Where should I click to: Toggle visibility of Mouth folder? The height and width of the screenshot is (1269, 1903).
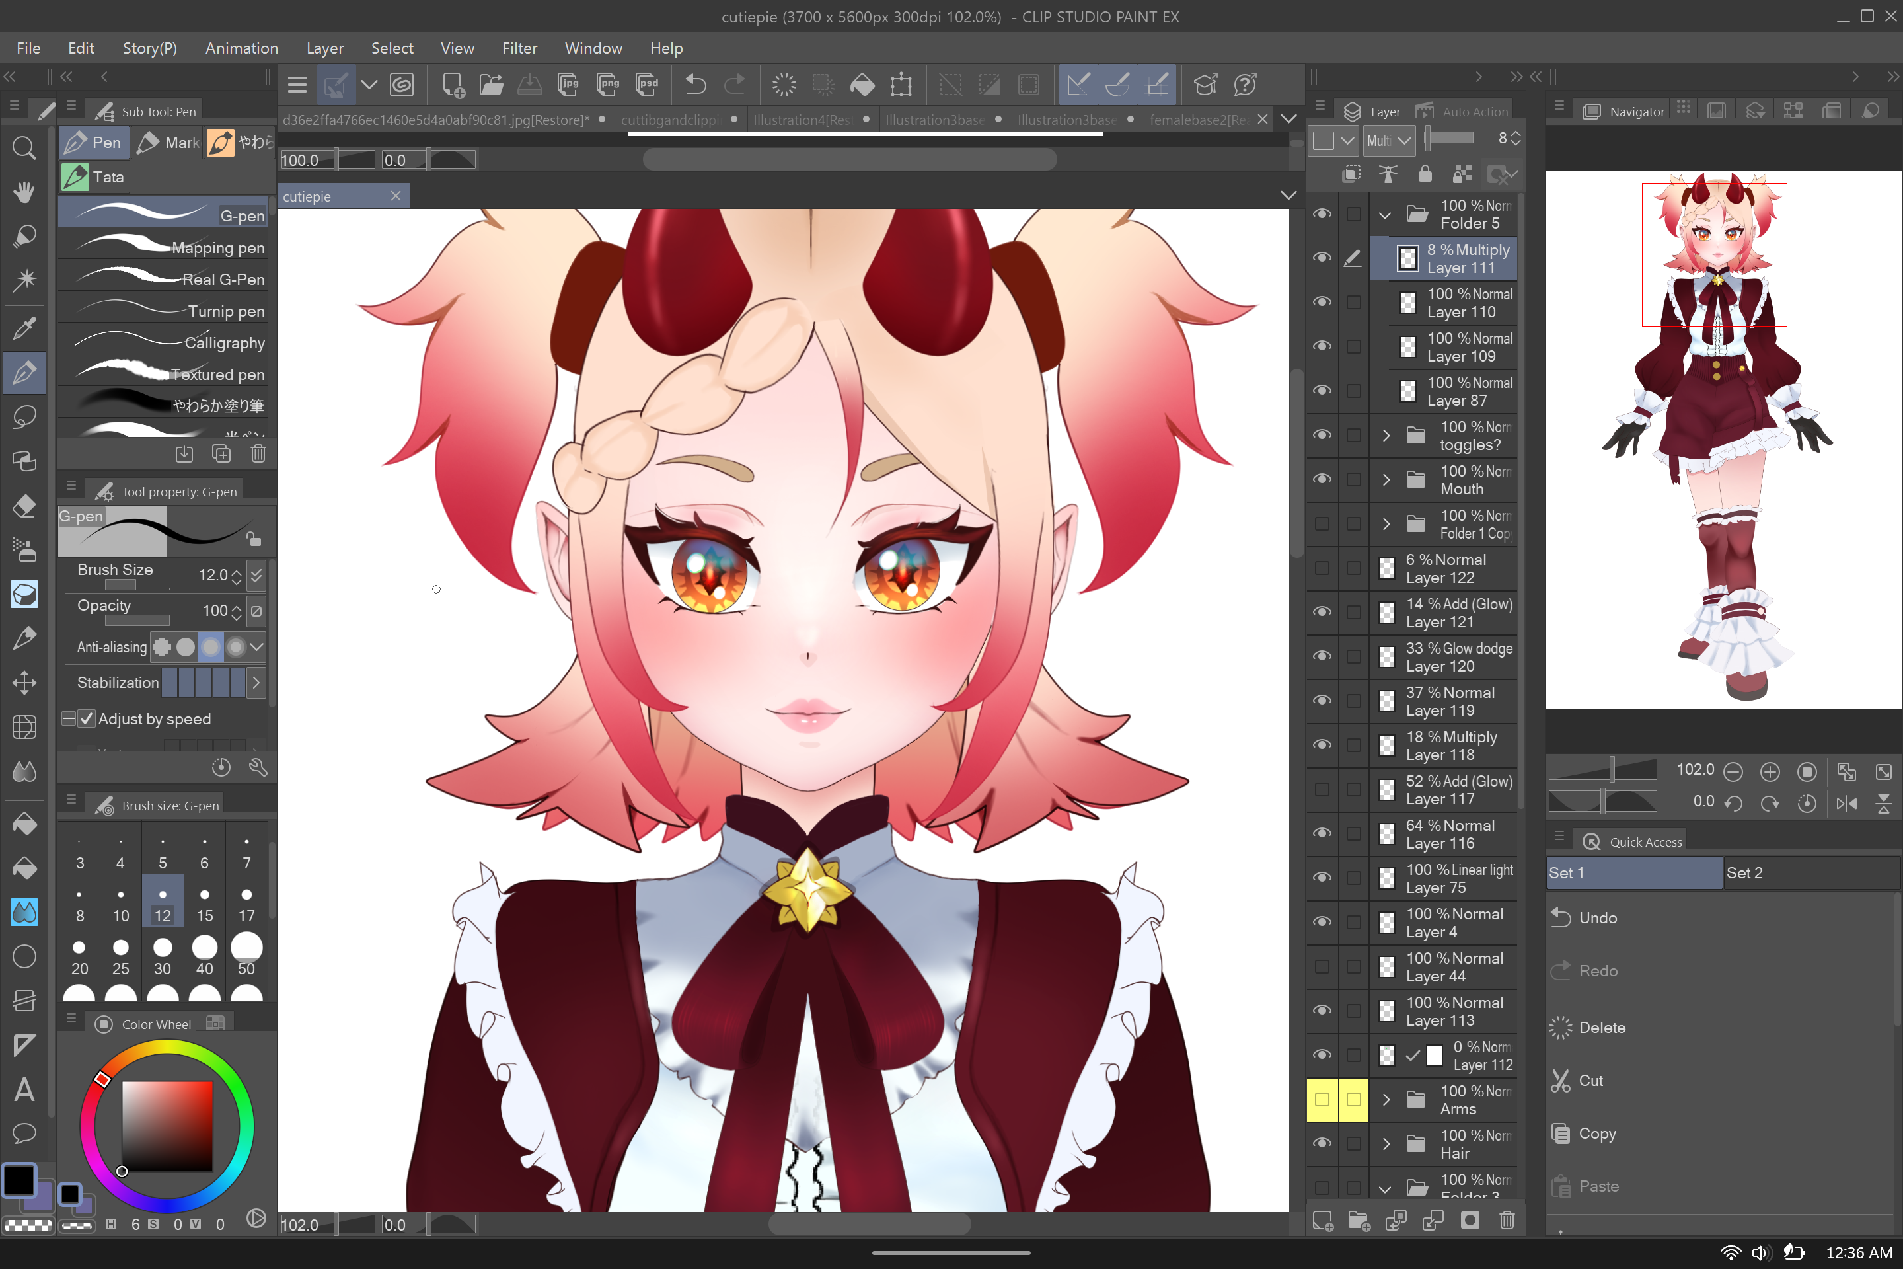[1322, 479]
